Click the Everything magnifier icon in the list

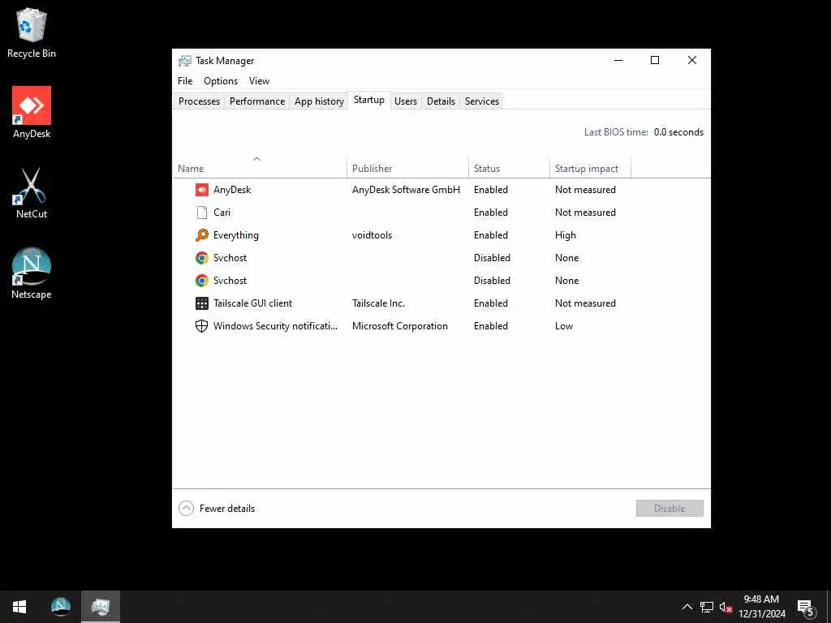point(201,235)
